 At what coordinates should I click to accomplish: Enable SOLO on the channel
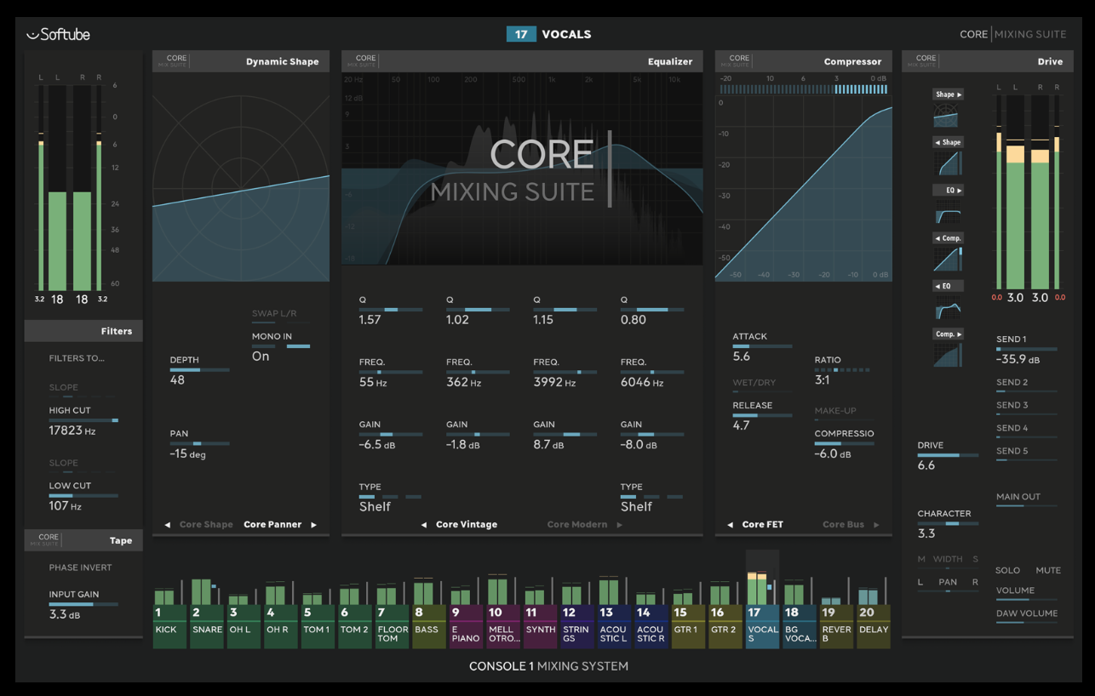[x=1007, y=570]
